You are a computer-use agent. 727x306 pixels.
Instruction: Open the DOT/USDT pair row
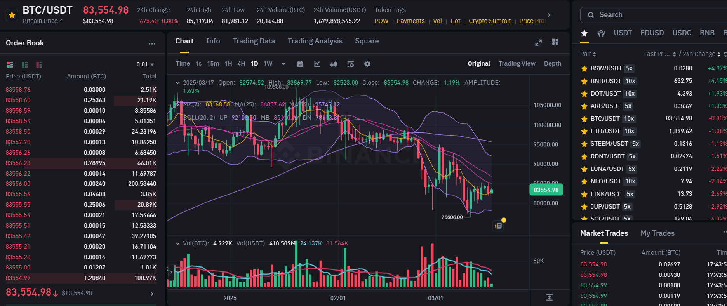[x=654, y=94]
